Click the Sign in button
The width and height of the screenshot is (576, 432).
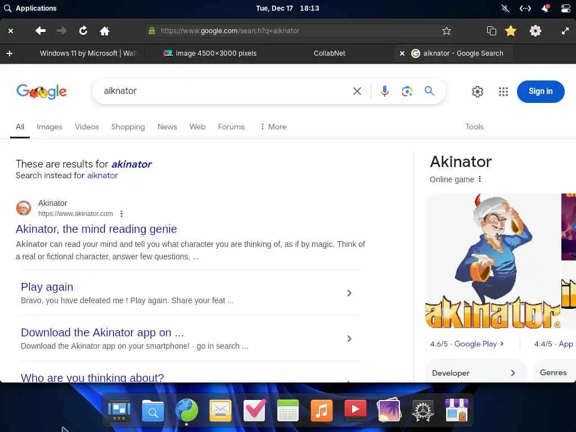point(541,92)
